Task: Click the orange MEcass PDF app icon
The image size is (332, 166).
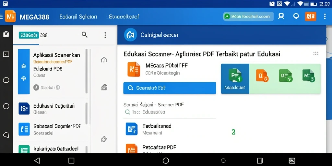Action: [134, 69]
